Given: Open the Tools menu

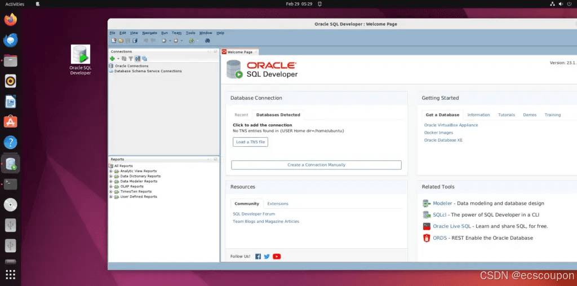Looking at the screenshot, I should pyautogui.click(x=190, y=33).
